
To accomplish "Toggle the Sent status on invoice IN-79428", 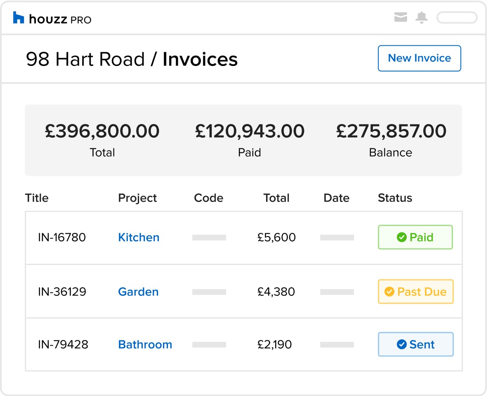I will (x=415, y=344).
